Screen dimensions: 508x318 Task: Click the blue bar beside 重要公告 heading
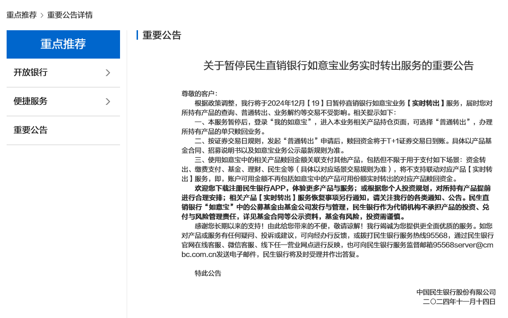point(136,35)
